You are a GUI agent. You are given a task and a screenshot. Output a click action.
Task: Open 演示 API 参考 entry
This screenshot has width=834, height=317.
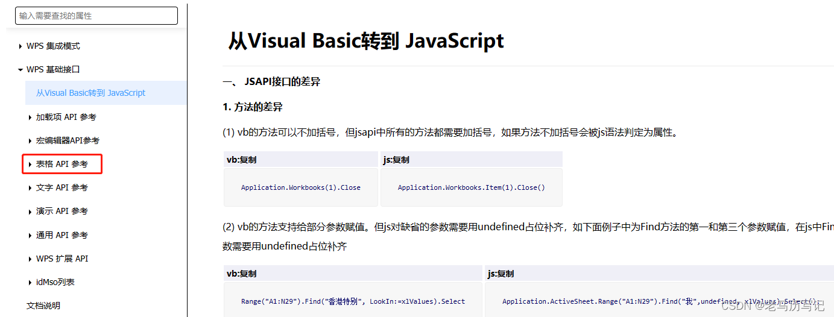click(x=62, y=212)
